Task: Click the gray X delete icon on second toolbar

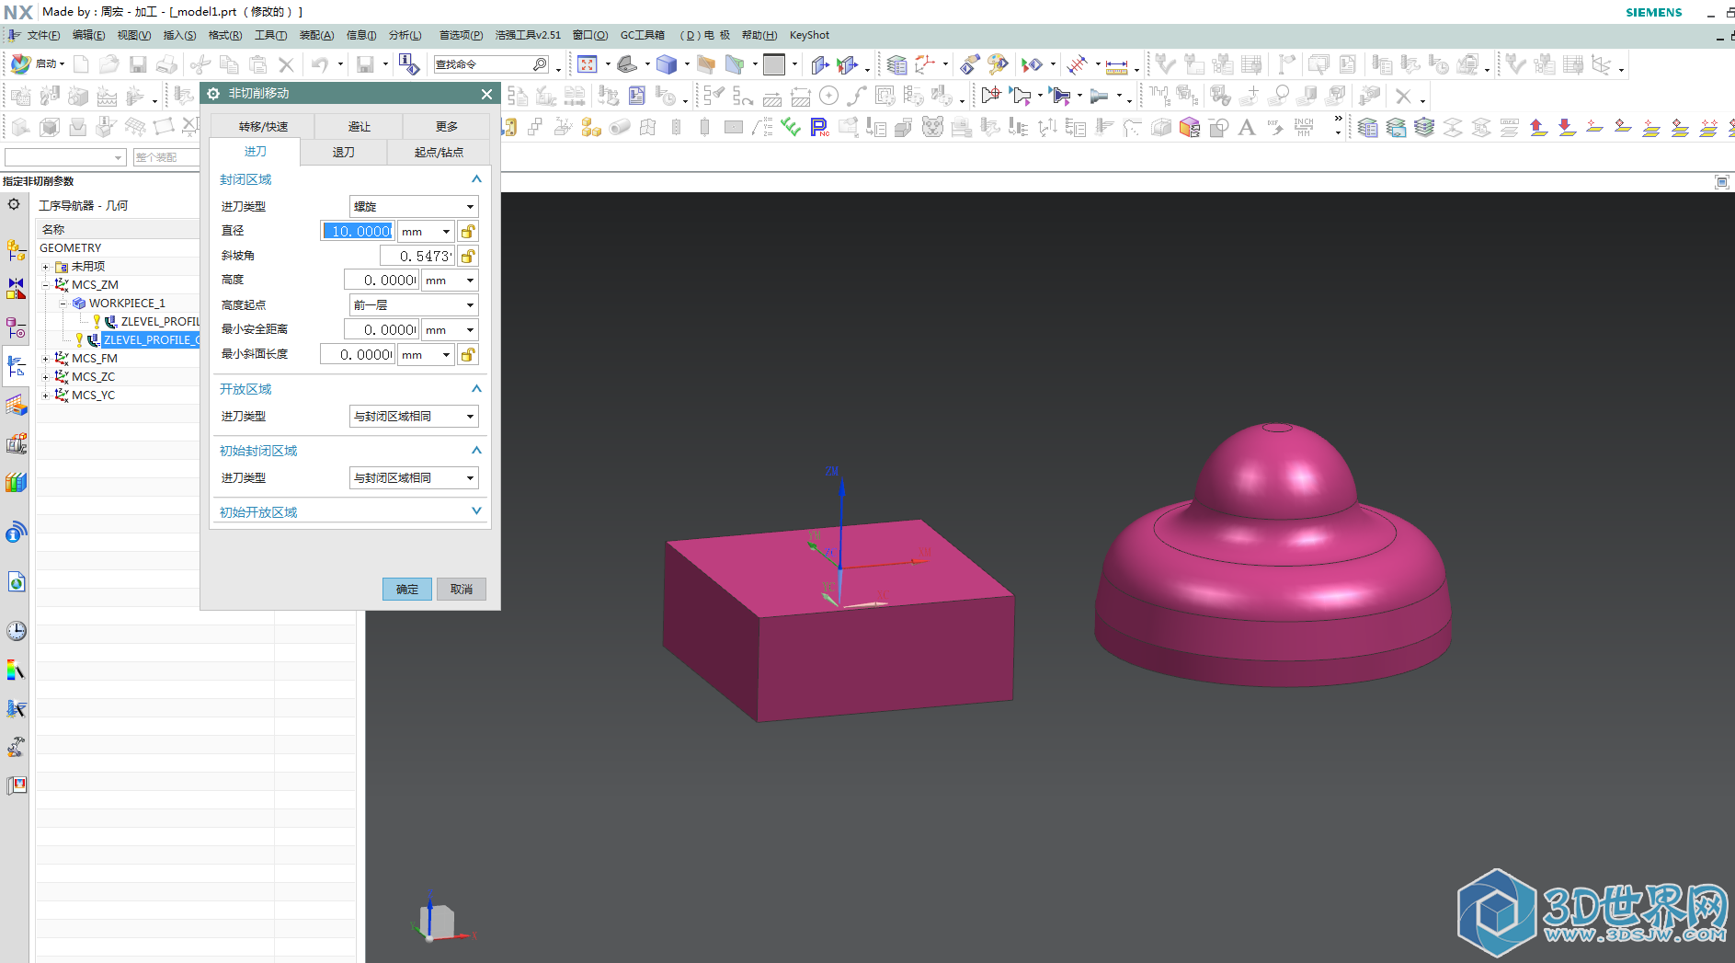Action: point(1403,96)
